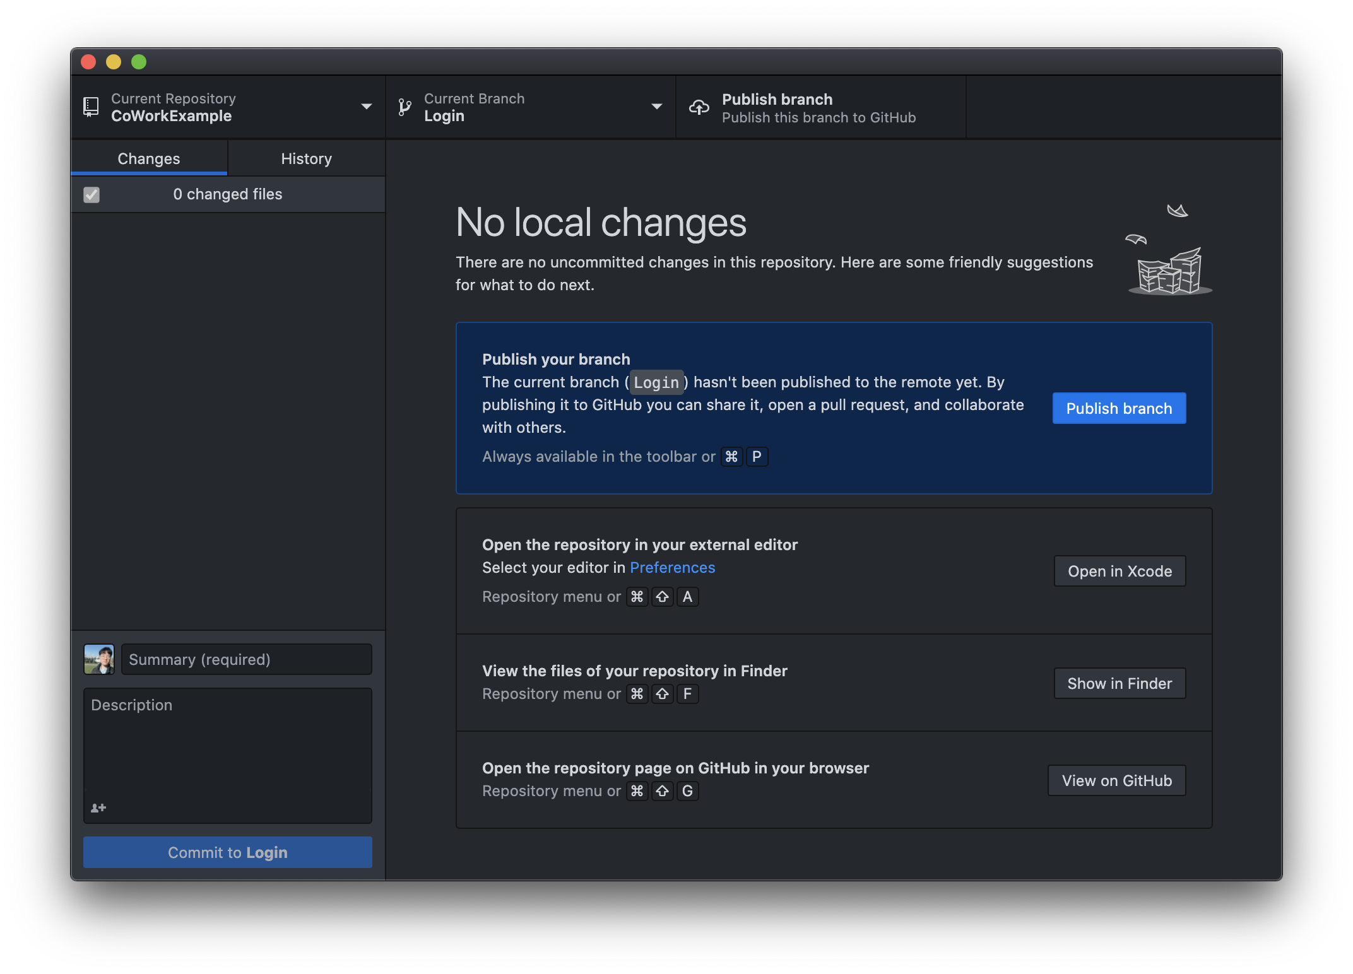The height and width of the screenshot is (974, 1353).
Task: Toggle the changed files select-all checkbox
Action: pyautogui.click(x=92, y=194)
